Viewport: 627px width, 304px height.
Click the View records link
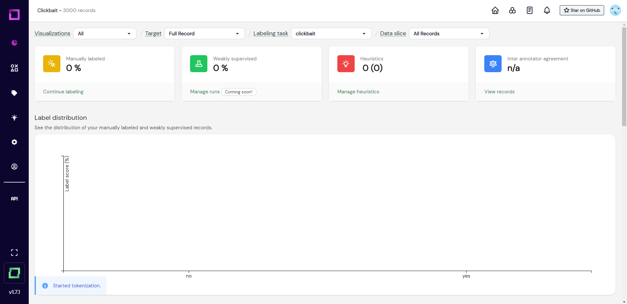[x=499, y=92]
